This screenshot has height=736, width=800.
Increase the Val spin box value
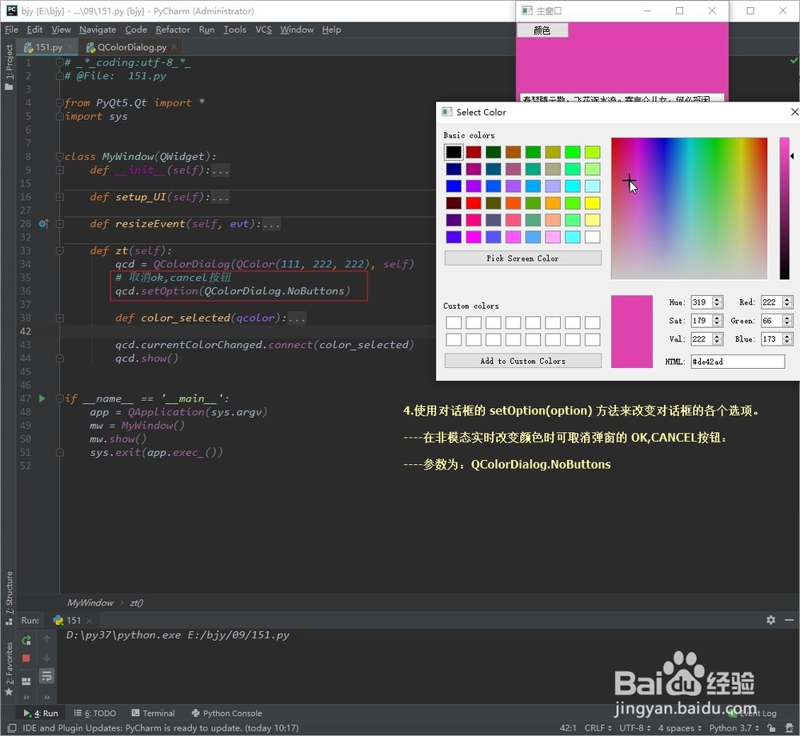(717, 336)
